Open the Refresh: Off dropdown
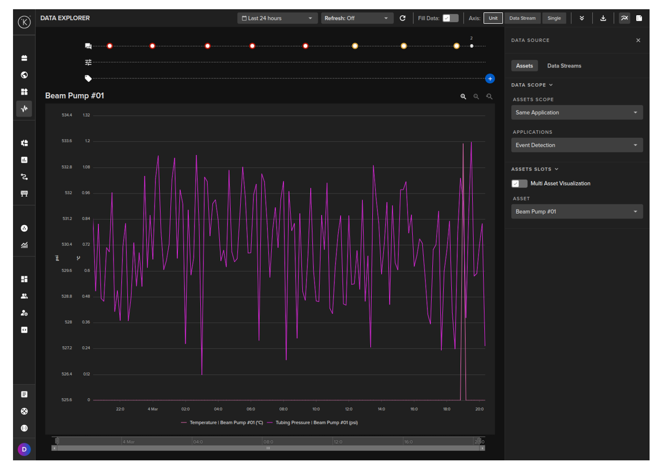Viewport: 663px width, 470px height. (x=357, y=18)
